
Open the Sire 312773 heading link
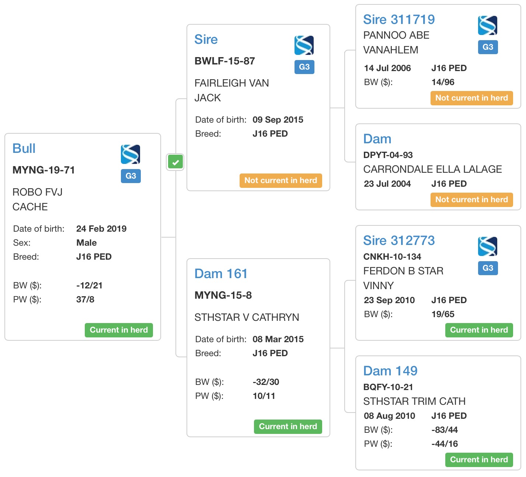click(x=399, y=241)
